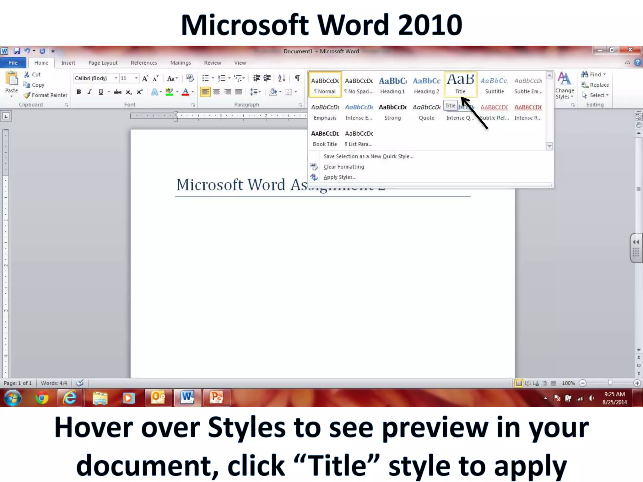Click the red Font Color button

point(186,92)
